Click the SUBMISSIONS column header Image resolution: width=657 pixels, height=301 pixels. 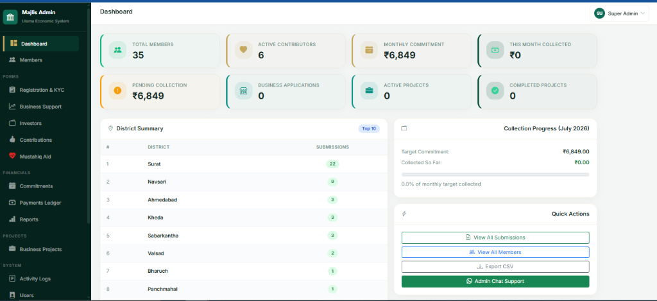pos(332,147)
